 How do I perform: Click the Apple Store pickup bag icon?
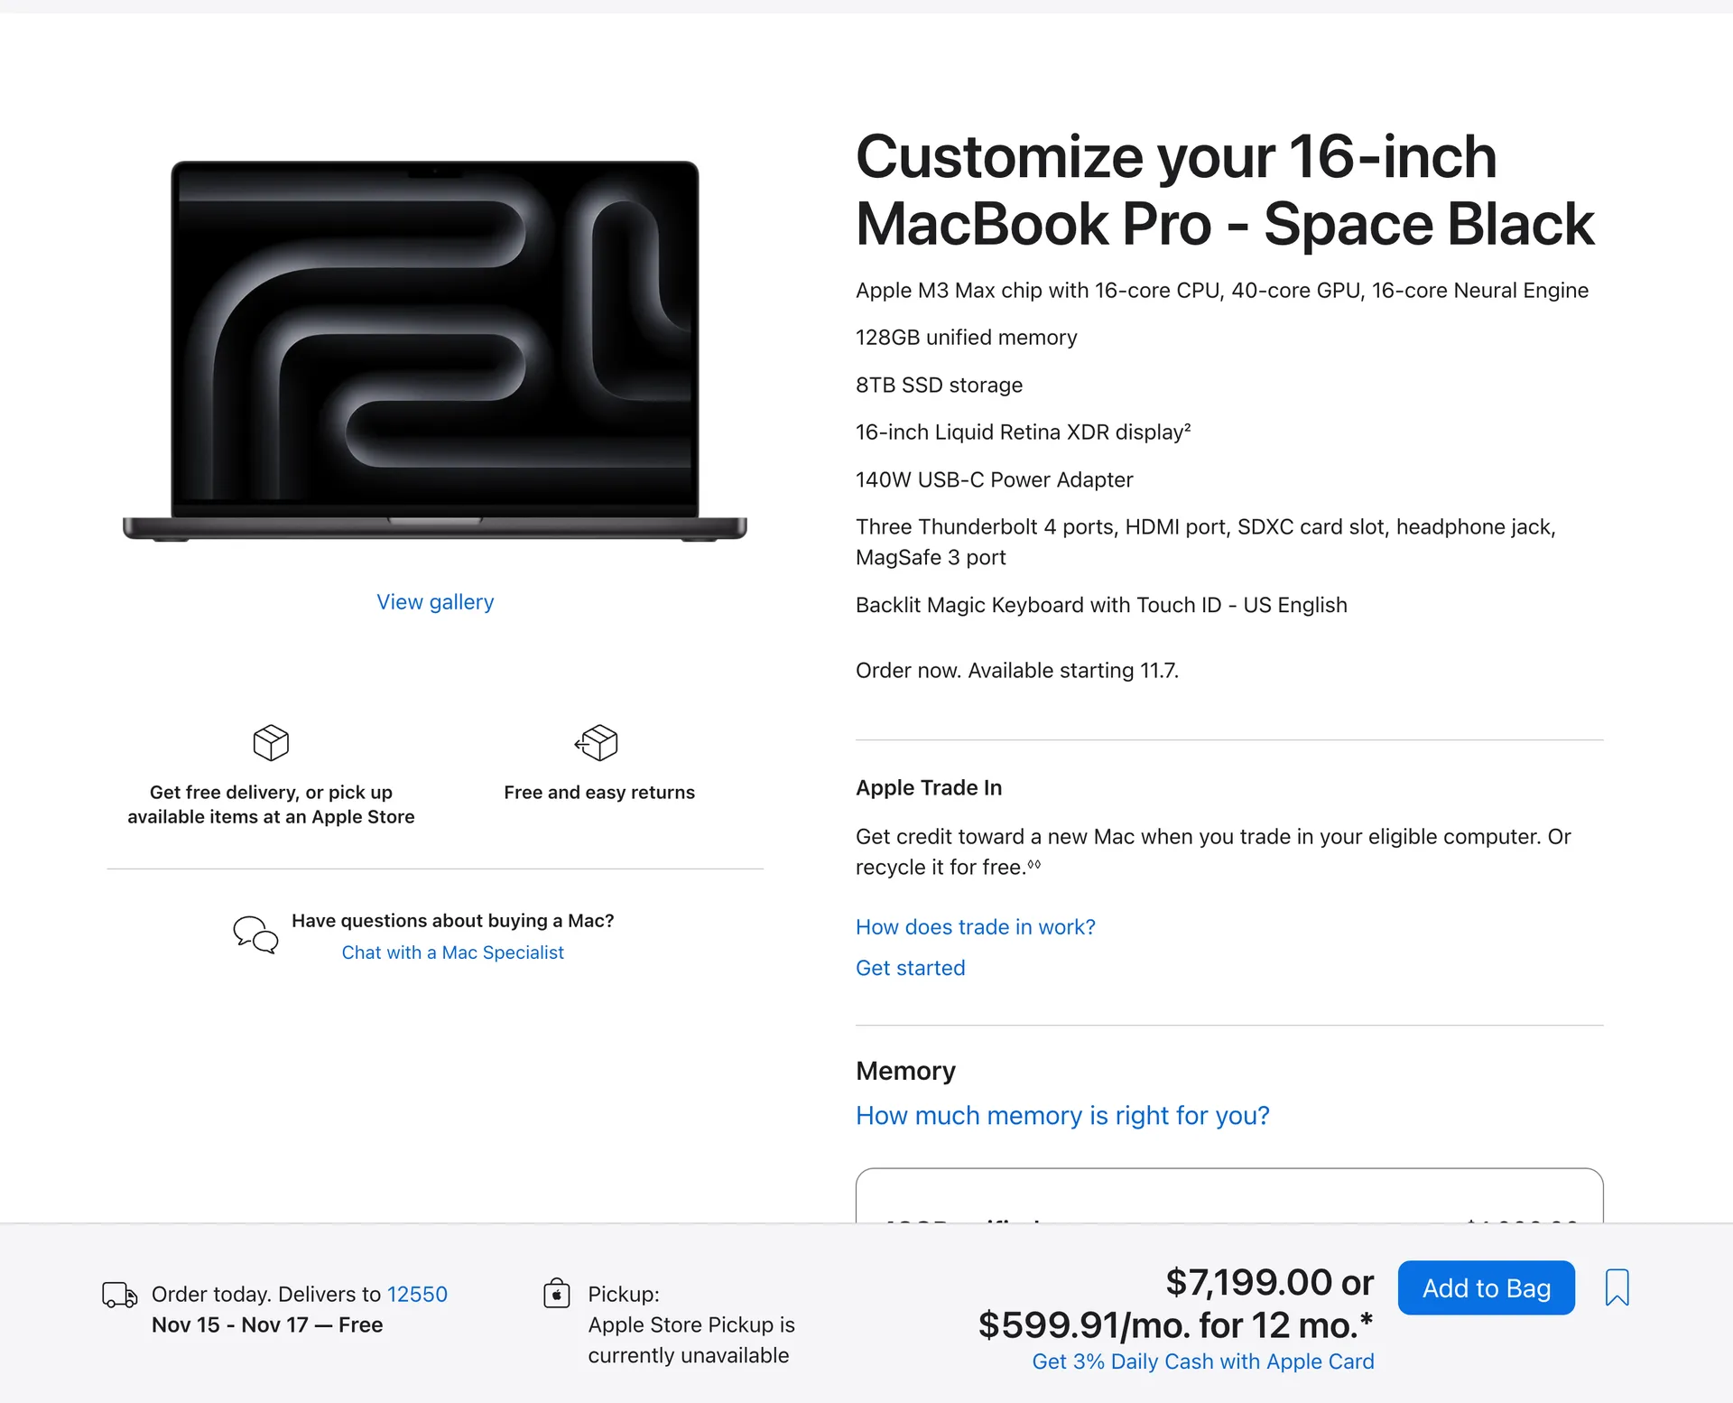[557, 1294]
